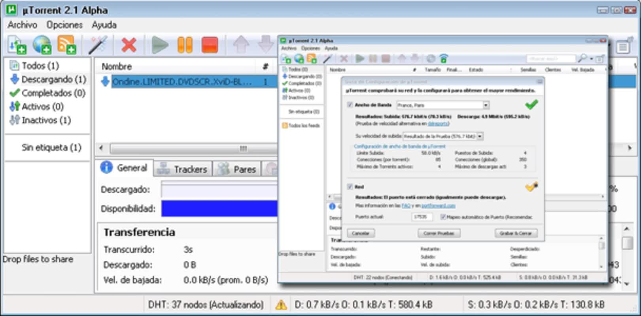Screen dimensions: 641x316
Task: Create new torrent wand icon, large window
Action: point(97,45)
